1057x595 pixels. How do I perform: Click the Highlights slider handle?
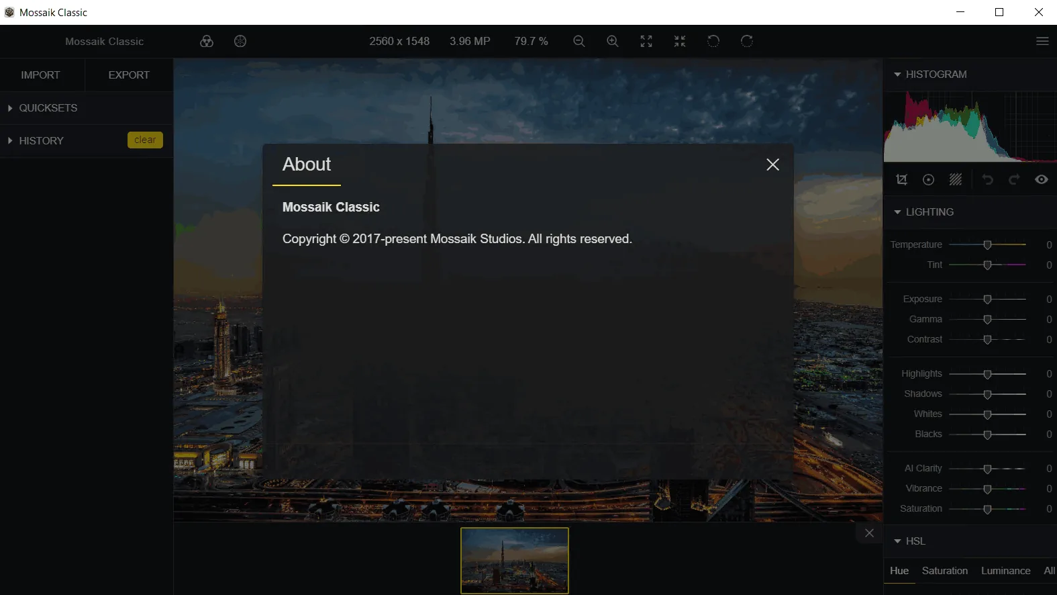(987, 374)
